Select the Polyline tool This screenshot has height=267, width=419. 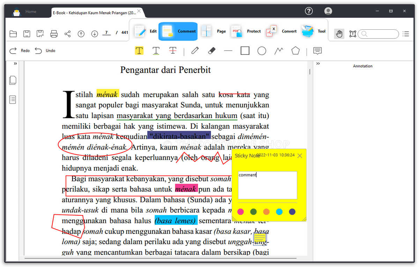(279, 51)
